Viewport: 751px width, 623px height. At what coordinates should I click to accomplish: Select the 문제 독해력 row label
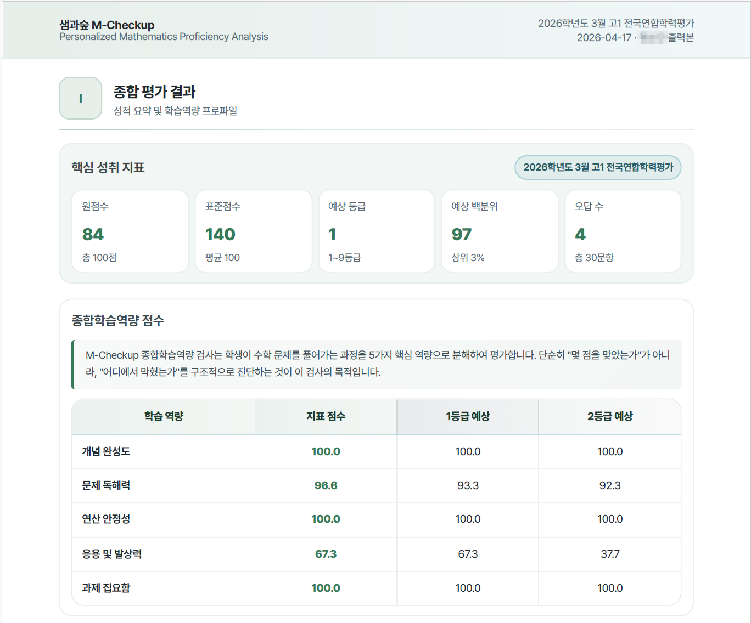tap(106, 485)
